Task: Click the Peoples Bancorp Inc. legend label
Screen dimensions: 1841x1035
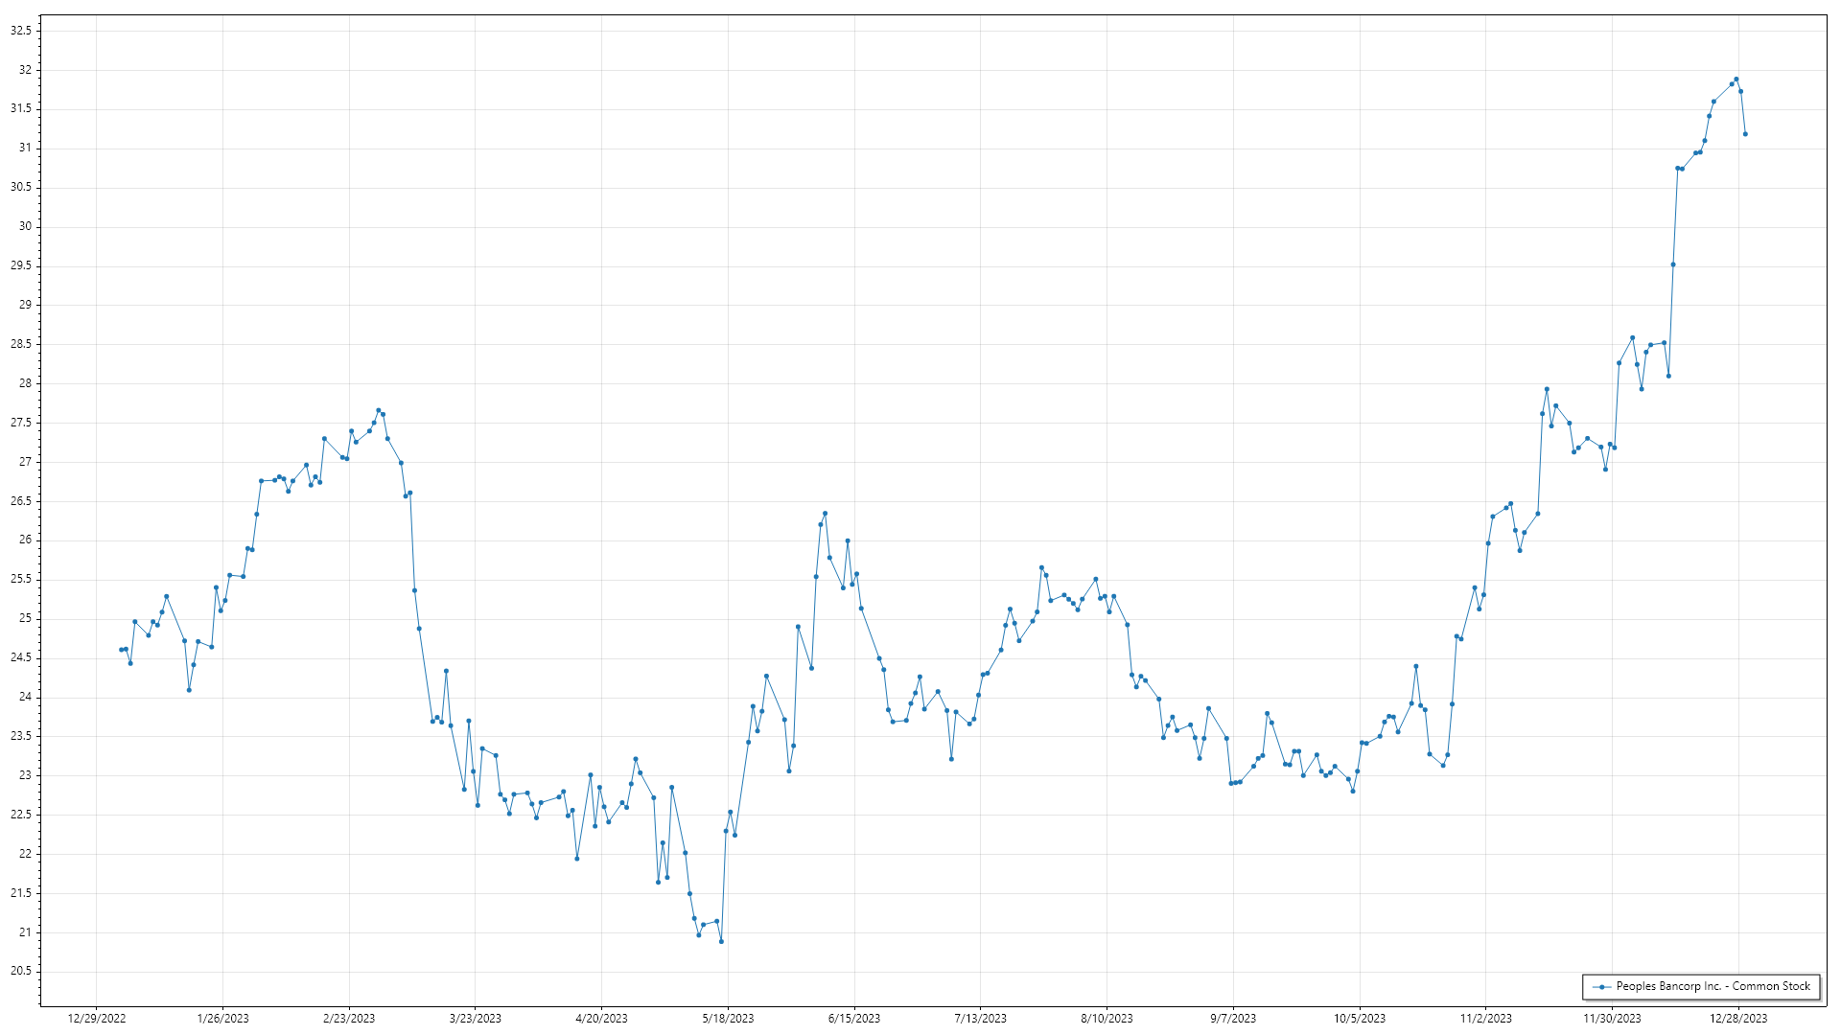Action: (1713, 986)
